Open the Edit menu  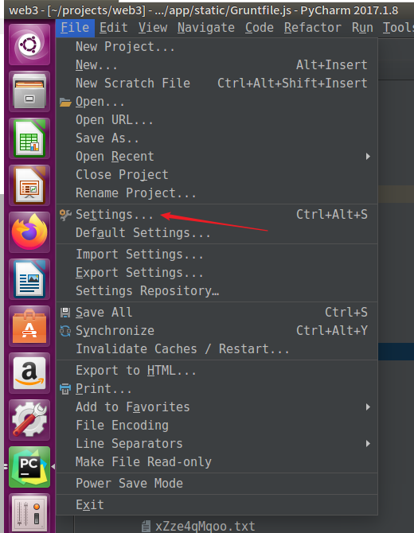tap(114, 28)
